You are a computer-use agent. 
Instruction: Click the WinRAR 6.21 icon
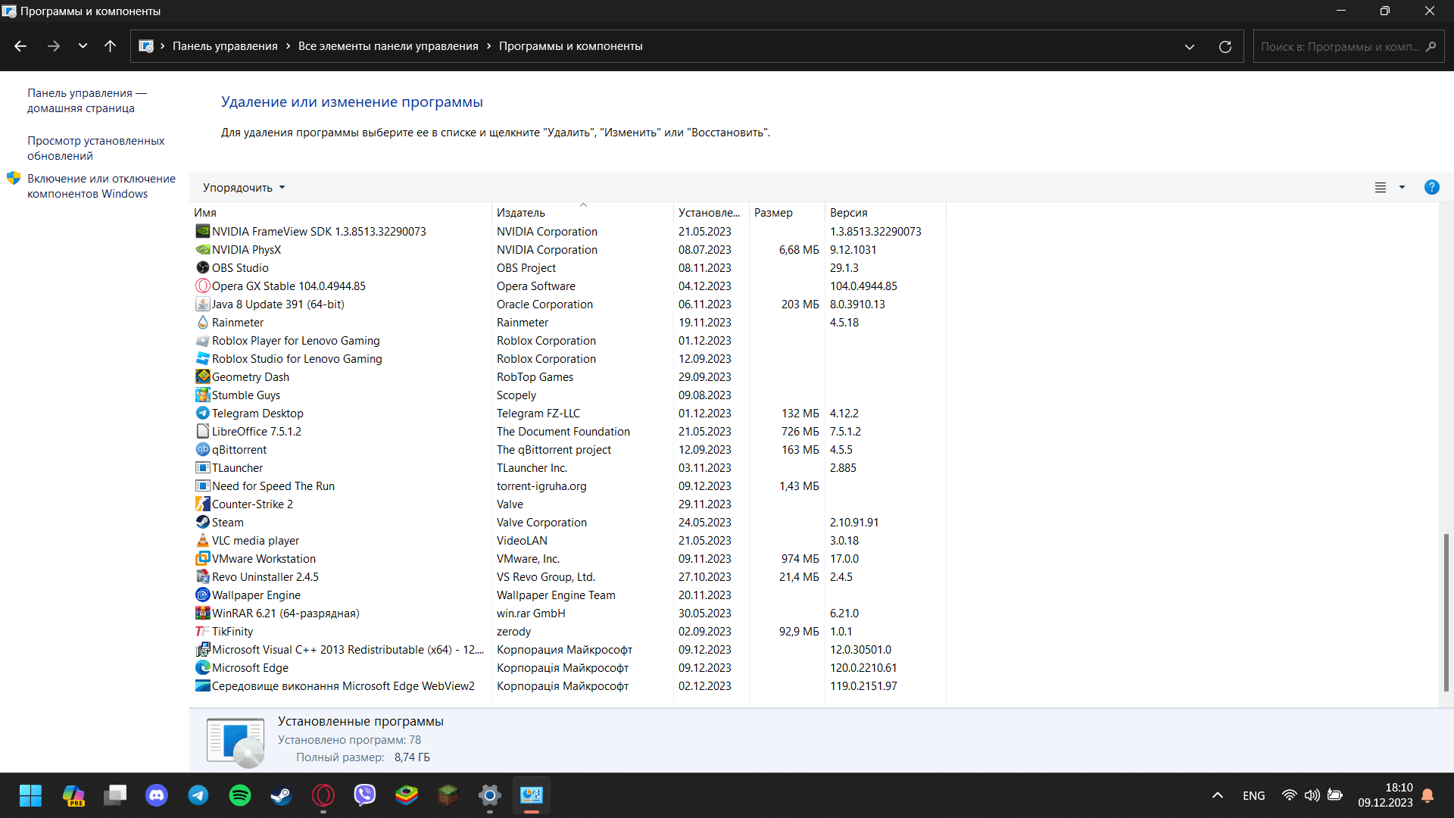pyautogui.click(x=202, y=613)
